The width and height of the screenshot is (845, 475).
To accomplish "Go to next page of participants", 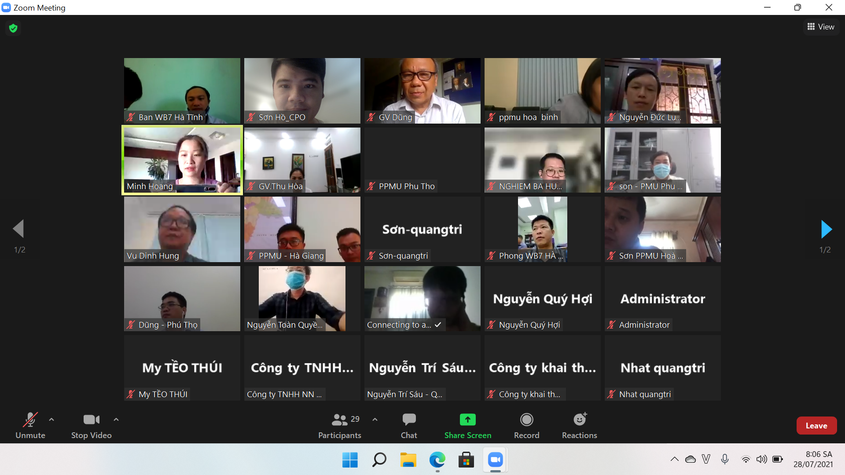I will [826, 229].
